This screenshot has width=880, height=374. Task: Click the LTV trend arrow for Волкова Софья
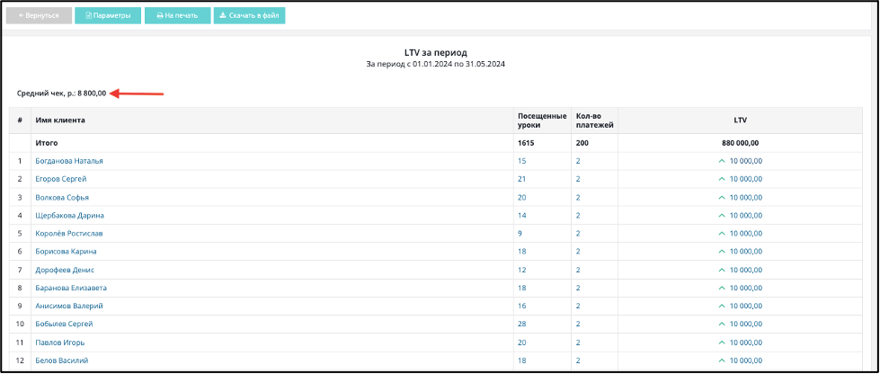pyautogui.click(x=723, y=198)
